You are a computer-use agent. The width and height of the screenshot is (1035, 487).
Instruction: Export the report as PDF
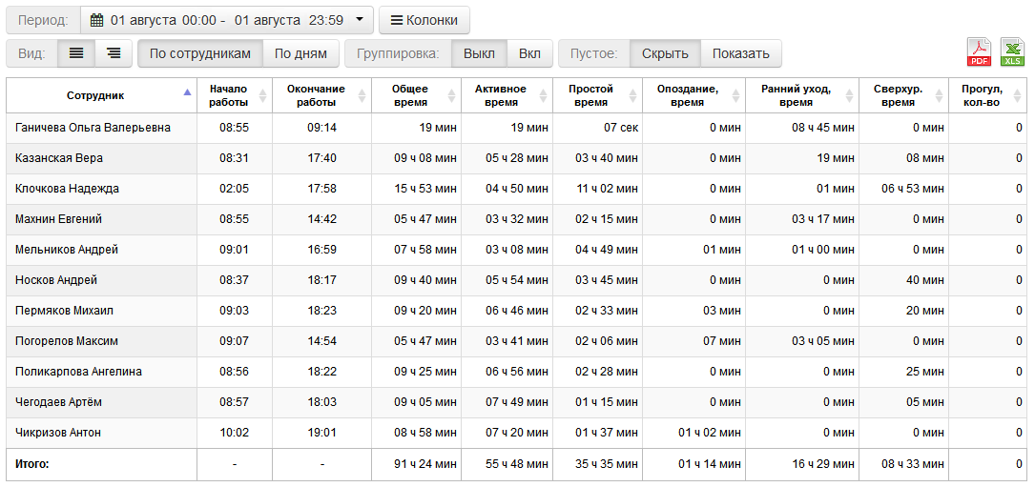[x=980, y=52]
